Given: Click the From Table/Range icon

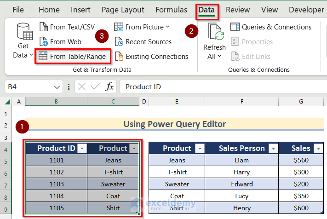Looking at the screenshot, I should (43, 57).
